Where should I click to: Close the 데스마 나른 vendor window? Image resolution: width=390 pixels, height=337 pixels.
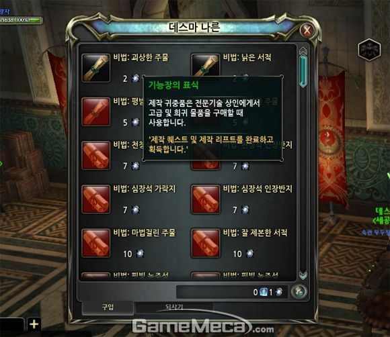(x=307, y=31)
